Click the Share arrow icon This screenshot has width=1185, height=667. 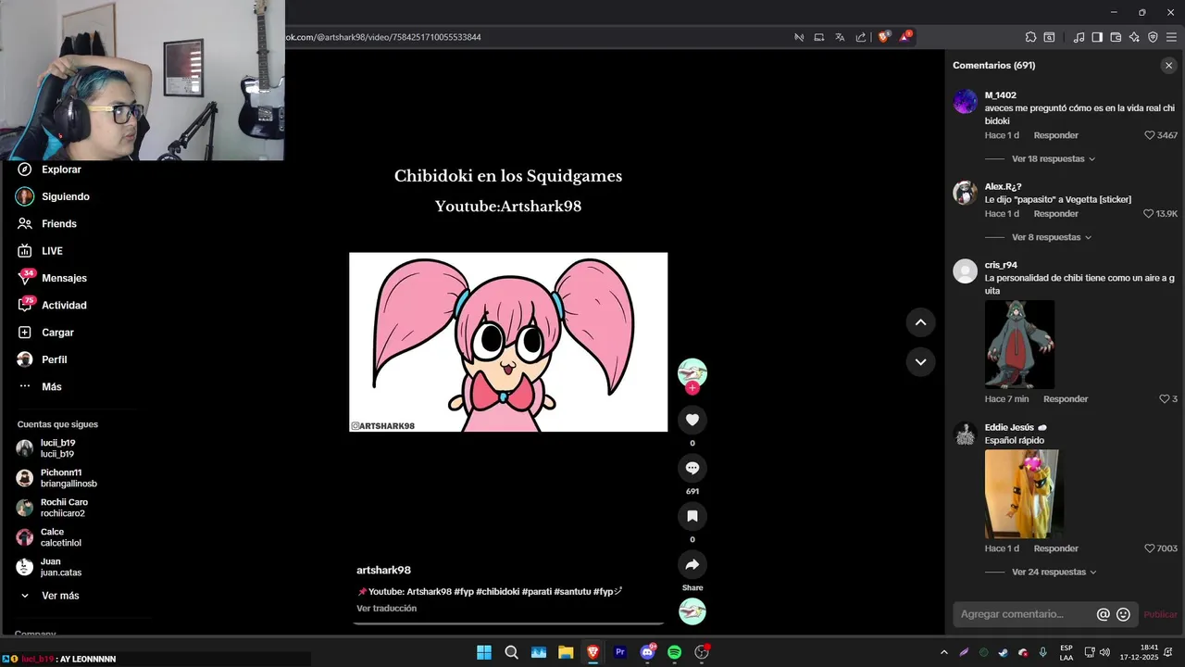692,564
